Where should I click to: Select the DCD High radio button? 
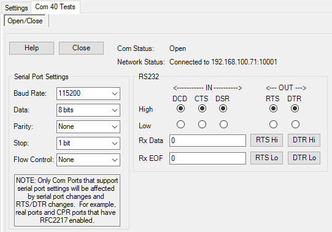point(180,109)
